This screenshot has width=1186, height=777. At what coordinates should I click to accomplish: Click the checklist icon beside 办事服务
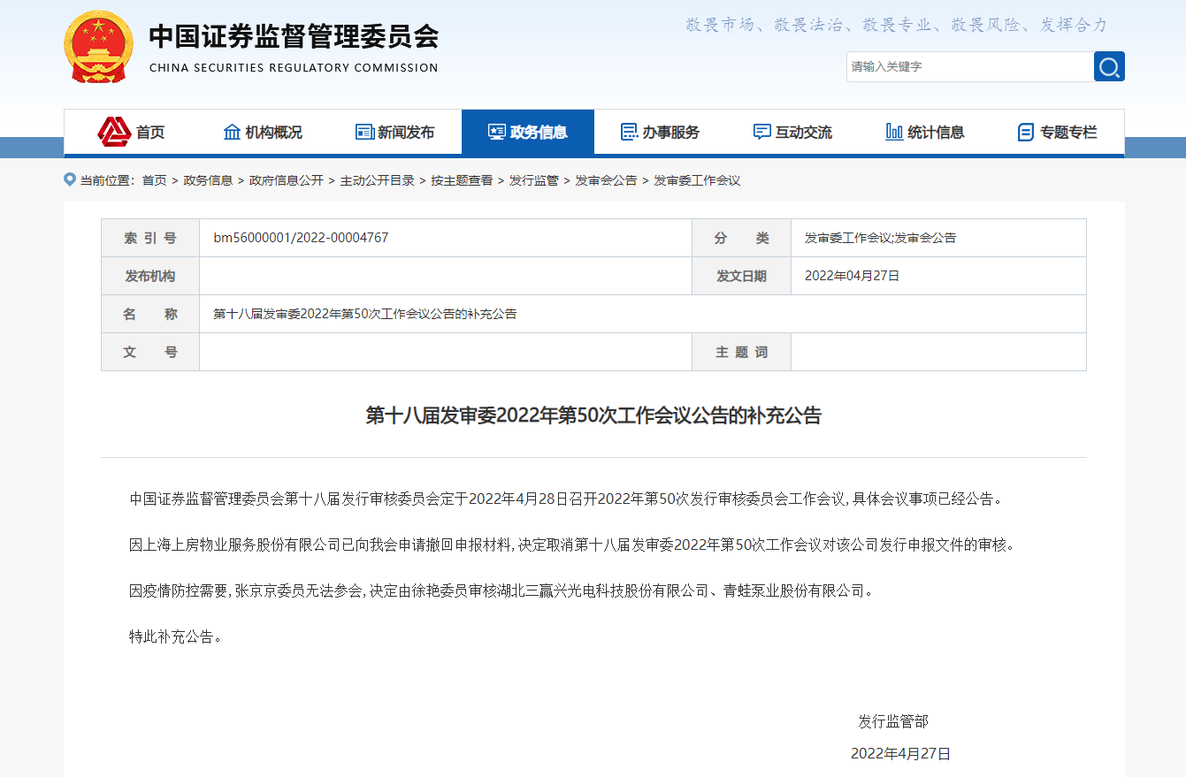[x=629, y=132]
